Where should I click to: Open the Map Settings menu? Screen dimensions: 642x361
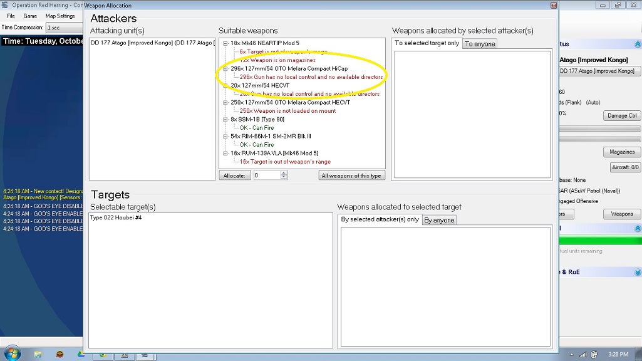pos(60,16)
